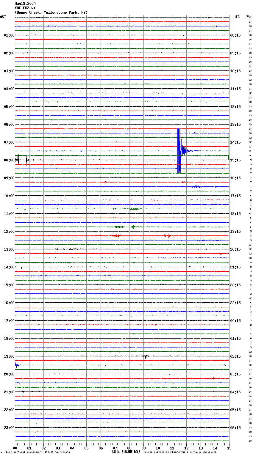Click the date label May19,2004
The height and width of the screenshot is (456, 253).
click(25, 4)
